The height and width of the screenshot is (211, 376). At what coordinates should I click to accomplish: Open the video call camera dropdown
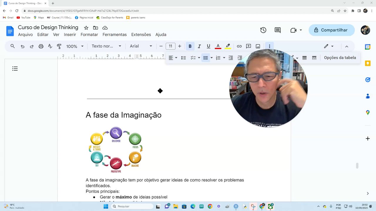296,30
